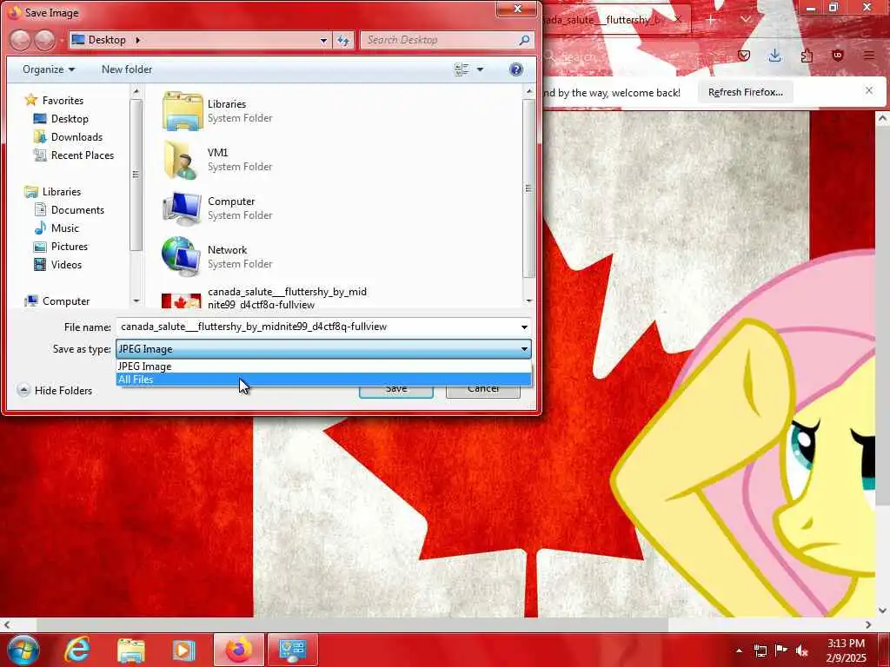Select the canada_salute fluttershy image file thumbnail

click(x=182, y=300)
